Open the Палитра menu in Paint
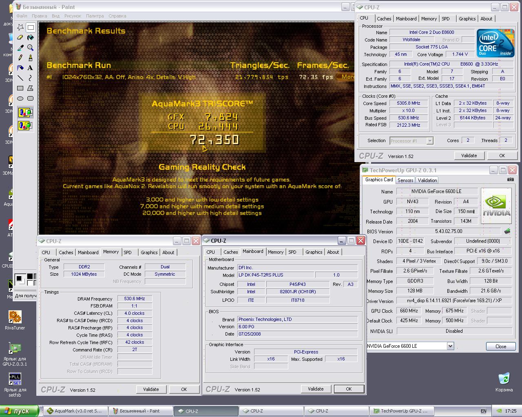 click(95, 16)
